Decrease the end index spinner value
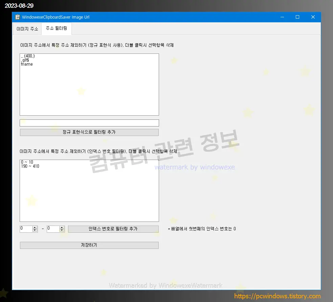Screen dimensions: 333x302 (x=62, y=230)
